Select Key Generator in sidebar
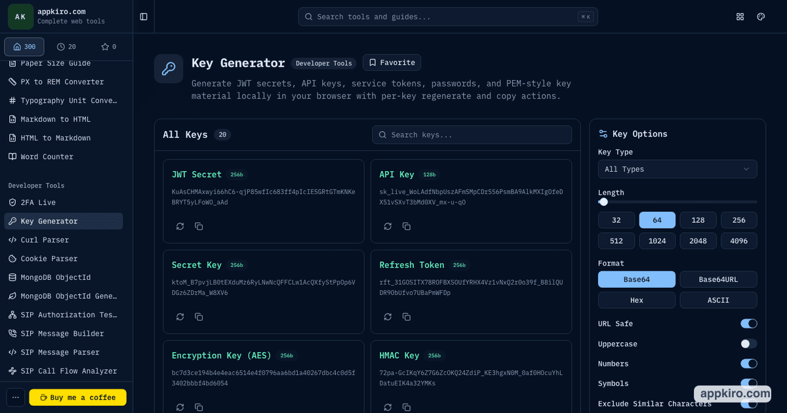787x413 pixels. tap(64, 221)
